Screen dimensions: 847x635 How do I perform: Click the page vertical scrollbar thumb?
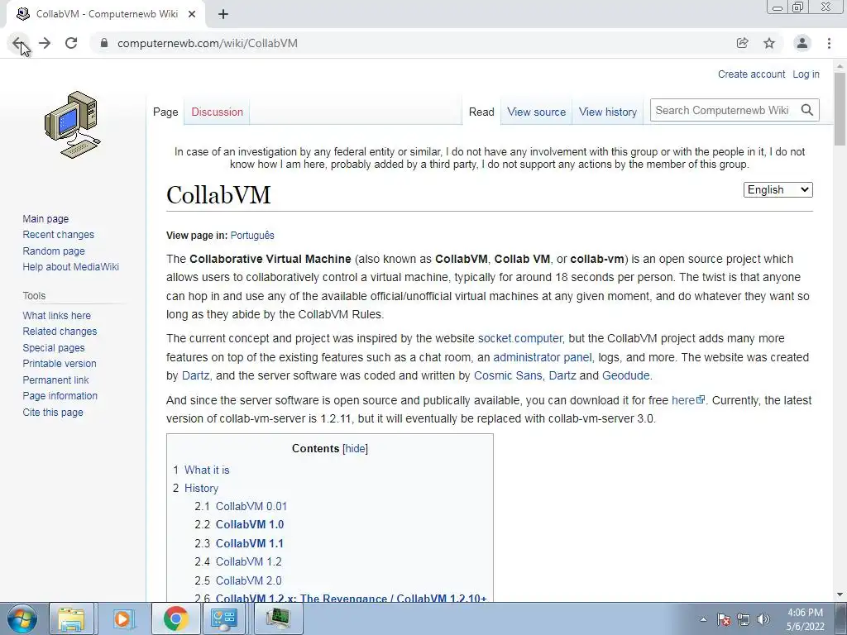coord(840,108)
